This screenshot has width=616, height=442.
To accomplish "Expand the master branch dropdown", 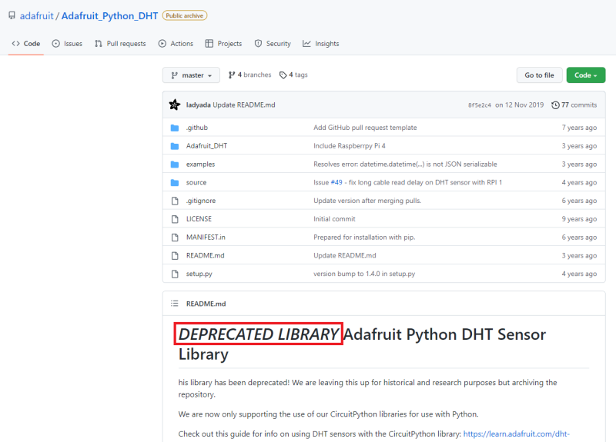I will coord(191,75).
